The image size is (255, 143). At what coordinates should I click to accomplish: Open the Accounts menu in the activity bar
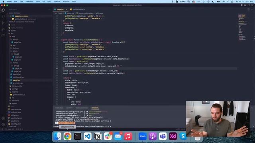coord(3,118)
